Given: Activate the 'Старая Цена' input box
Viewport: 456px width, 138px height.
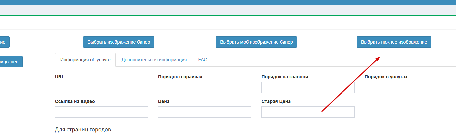Looking at the screenshot, I should pyautogui.click(x=308, y=112).
